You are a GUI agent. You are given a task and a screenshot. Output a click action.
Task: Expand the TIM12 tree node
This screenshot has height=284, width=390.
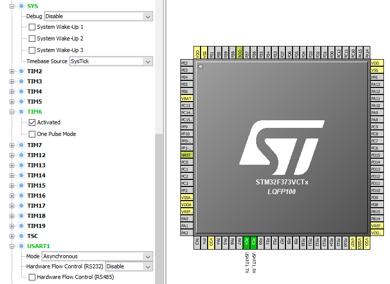(x=12, y=155)
